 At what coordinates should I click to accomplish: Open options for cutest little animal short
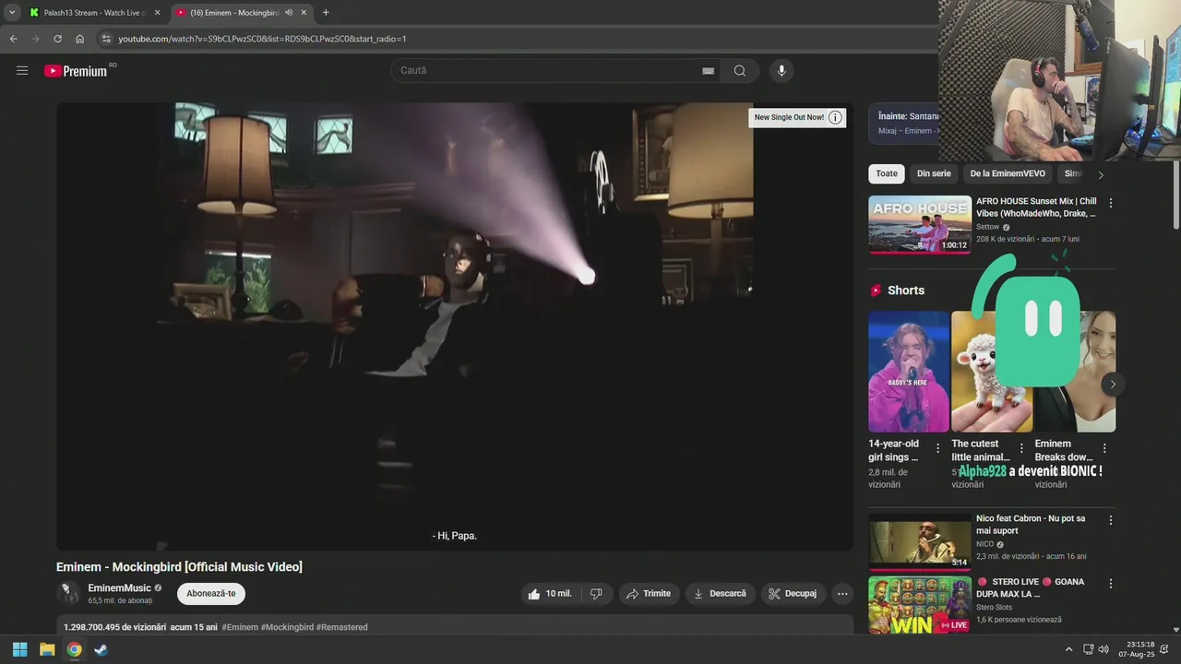click(x=1021, y=448)
